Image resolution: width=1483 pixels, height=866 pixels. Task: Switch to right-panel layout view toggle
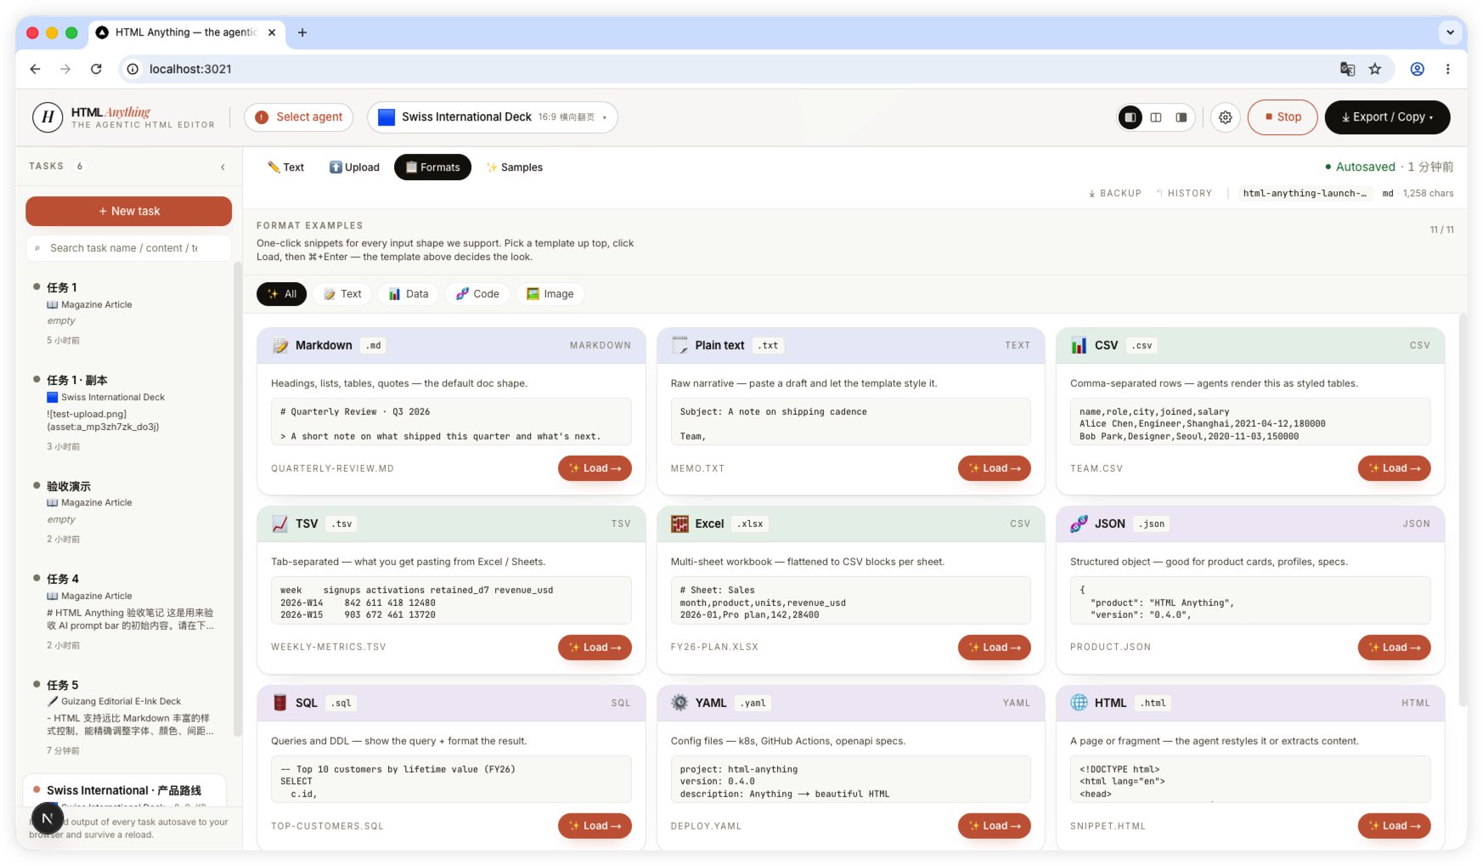click(x=1181, y=117)
